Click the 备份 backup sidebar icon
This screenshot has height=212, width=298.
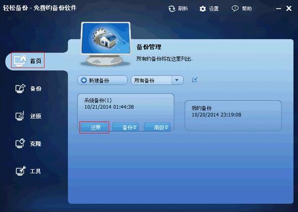[x=20, y=88]
